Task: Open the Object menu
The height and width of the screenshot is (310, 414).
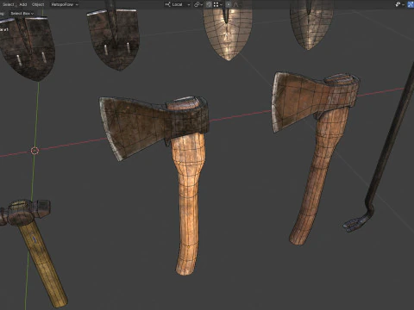Action: (38, 4)
